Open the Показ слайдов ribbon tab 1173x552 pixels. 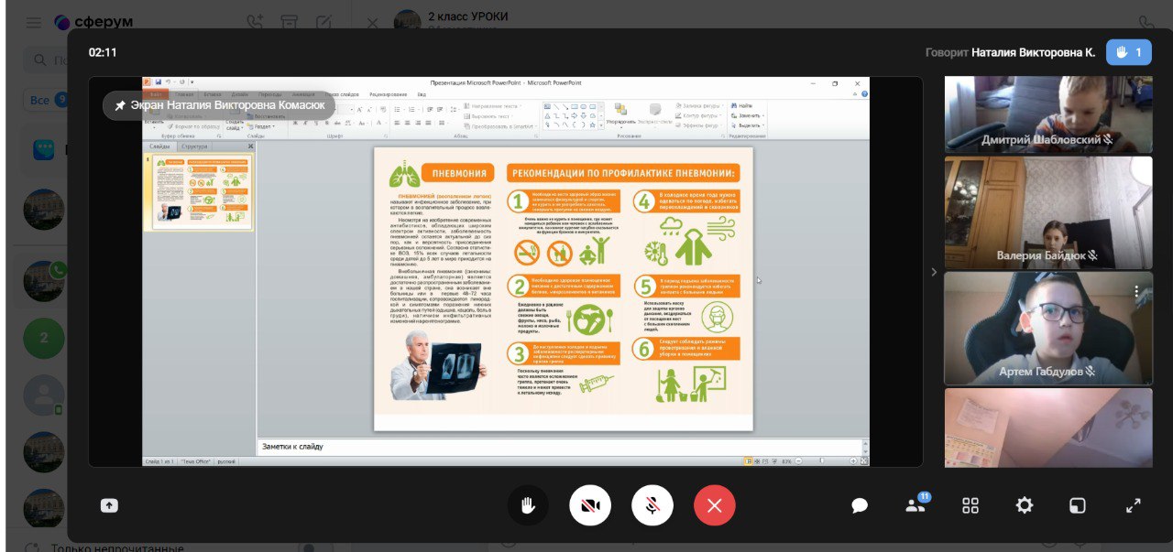tap(344, 94)
